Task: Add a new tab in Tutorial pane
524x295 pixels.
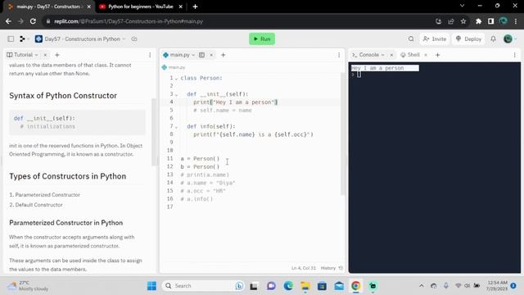Action: (x=56, y=55)
